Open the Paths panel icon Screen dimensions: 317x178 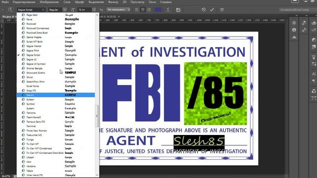click(x=314, y=98)
